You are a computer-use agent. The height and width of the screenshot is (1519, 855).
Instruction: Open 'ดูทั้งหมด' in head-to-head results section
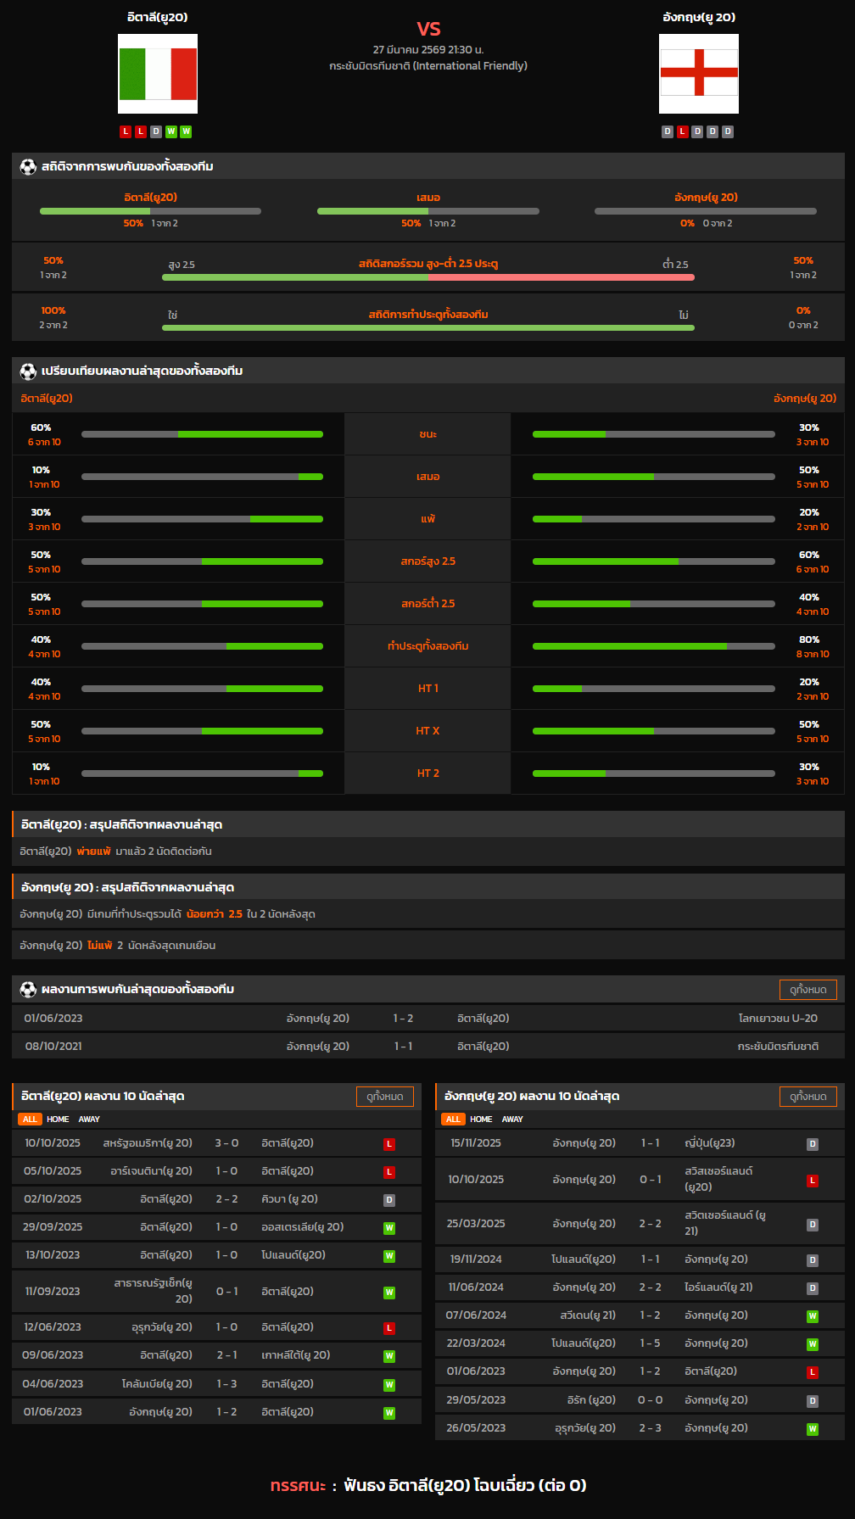807,990
